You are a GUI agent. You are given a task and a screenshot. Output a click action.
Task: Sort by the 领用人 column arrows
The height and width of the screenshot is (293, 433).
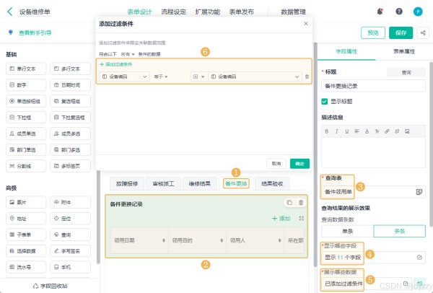pyautogui.click(x=279, y=240)
